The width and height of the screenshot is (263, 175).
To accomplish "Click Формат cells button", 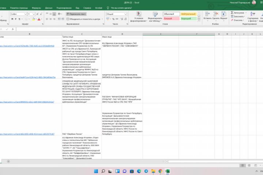I will (x=224, y=16).
